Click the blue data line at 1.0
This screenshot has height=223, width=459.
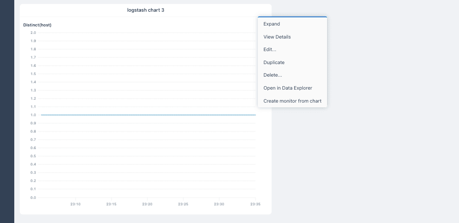click(x=148, y=115)
